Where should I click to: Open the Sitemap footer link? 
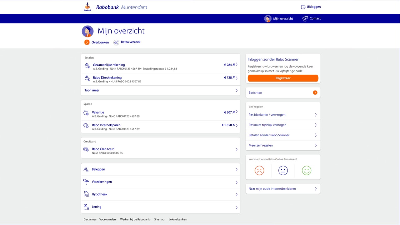[x=159, y=219]
